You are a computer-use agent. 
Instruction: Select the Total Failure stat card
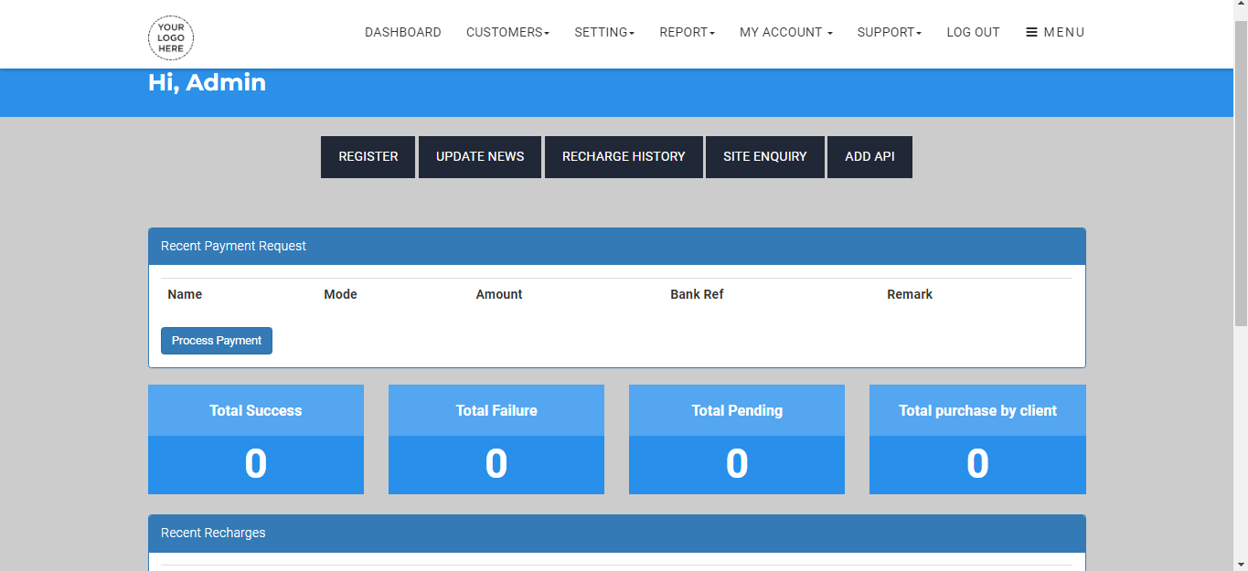pyautogui.click(x=496, y=439)
